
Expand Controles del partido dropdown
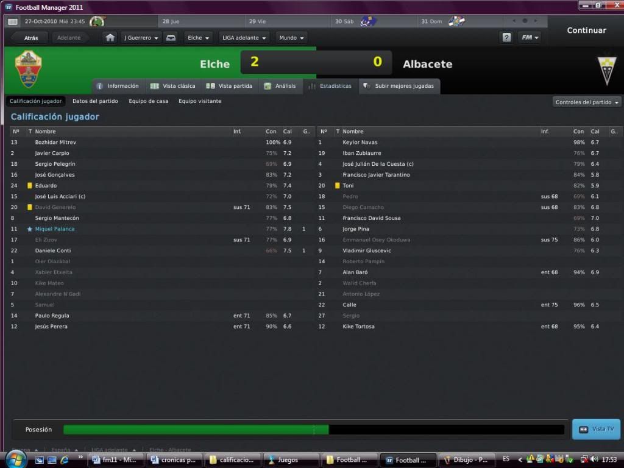point(587,102)
